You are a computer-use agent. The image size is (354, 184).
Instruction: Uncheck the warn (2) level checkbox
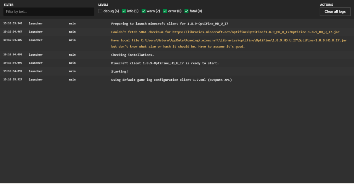(x=144, y=11)
